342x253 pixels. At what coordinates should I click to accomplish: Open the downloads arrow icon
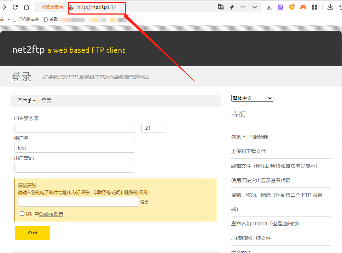point(330,7)
